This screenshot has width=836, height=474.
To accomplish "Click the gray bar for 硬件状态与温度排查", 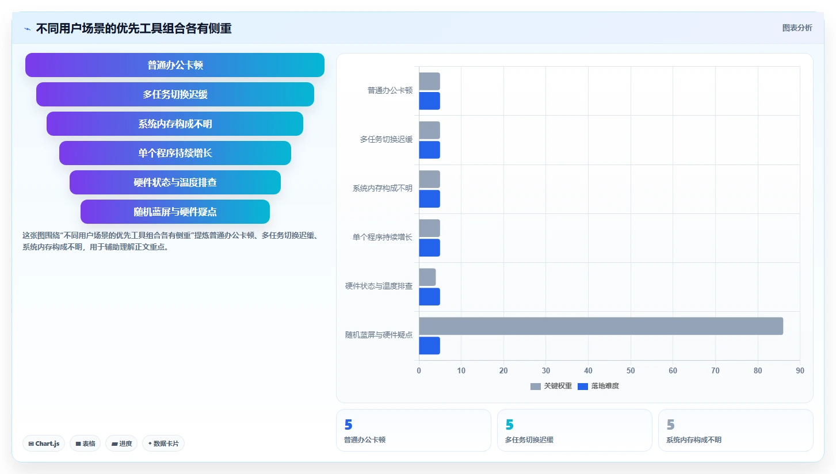I will click(427, 277).
